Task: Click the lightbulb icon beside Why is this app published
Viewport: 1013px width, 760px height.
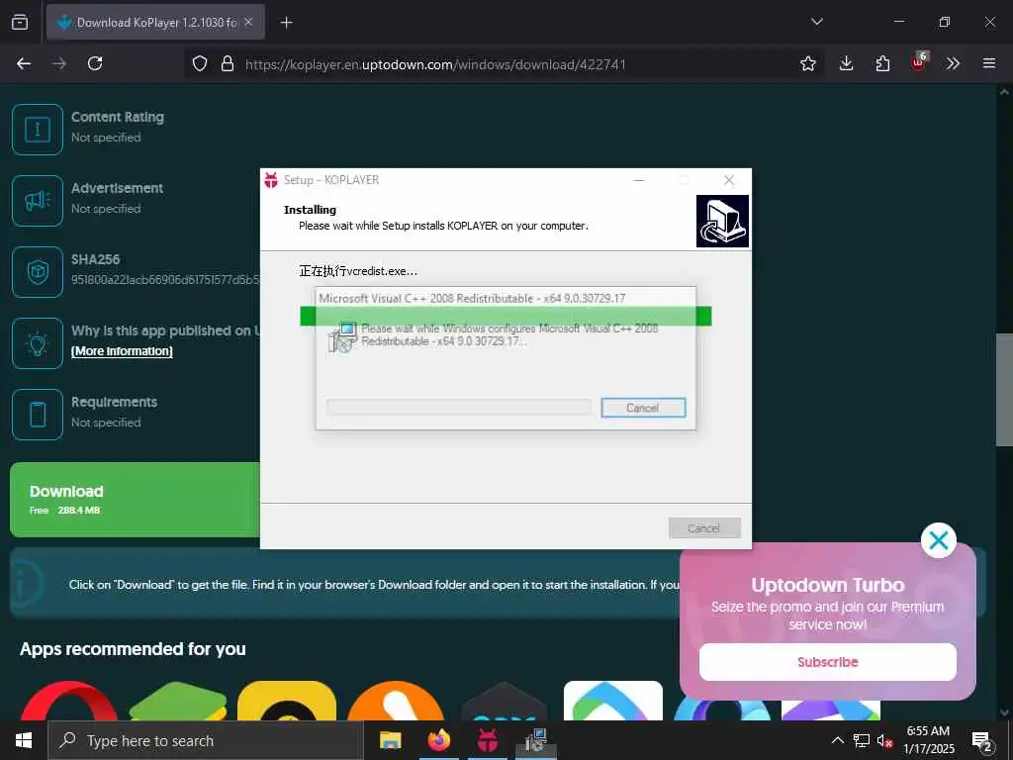Action: (x=38, y=343)
